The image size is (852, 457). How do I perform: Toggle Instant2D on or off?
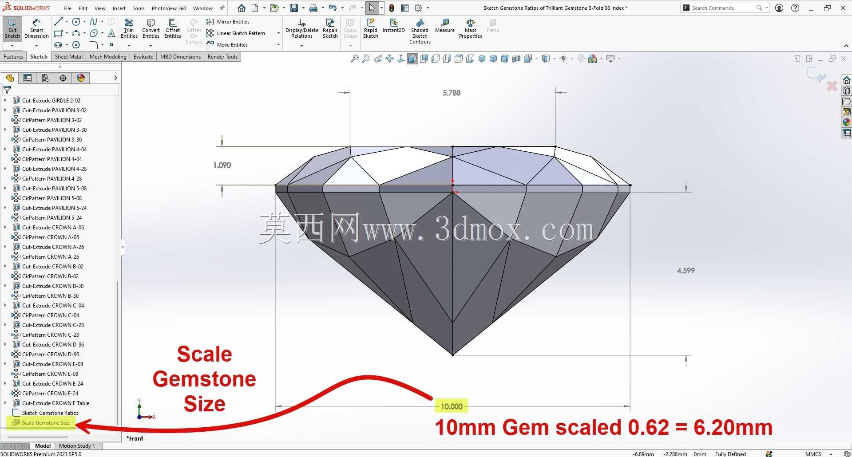tap(394, 26)
